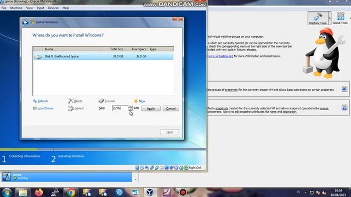Open File Explorer from the taskbar
The image size is (351, 197).
[x=22, y=192]
